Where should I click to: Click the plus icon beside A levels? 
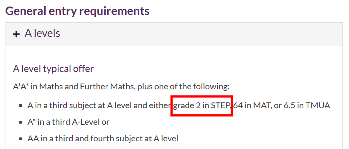pos(16,34)
